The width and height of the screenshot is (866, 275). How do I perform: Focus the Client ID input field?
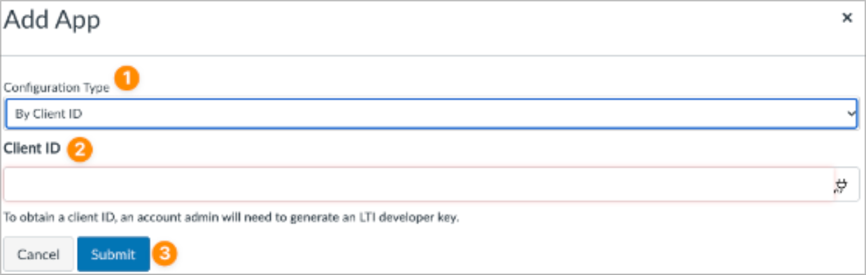(x=419, y=184)
